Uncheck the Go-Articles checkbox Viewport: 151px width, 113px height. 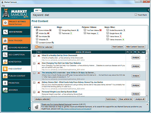coord(37,36)
